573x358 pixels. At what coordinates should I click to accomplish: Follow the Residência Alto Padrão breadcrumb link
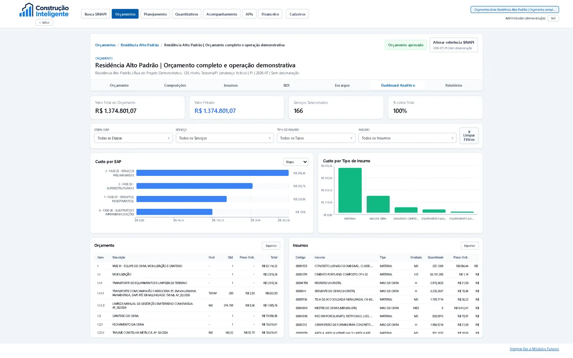point(140,45)
